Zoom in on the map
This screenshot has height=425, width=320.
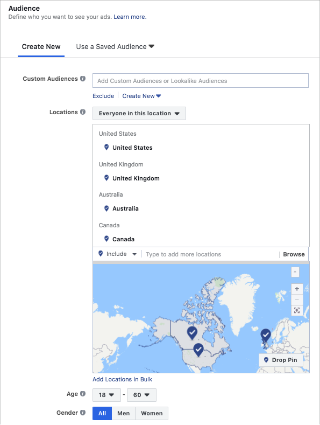(x=297, y=289)
